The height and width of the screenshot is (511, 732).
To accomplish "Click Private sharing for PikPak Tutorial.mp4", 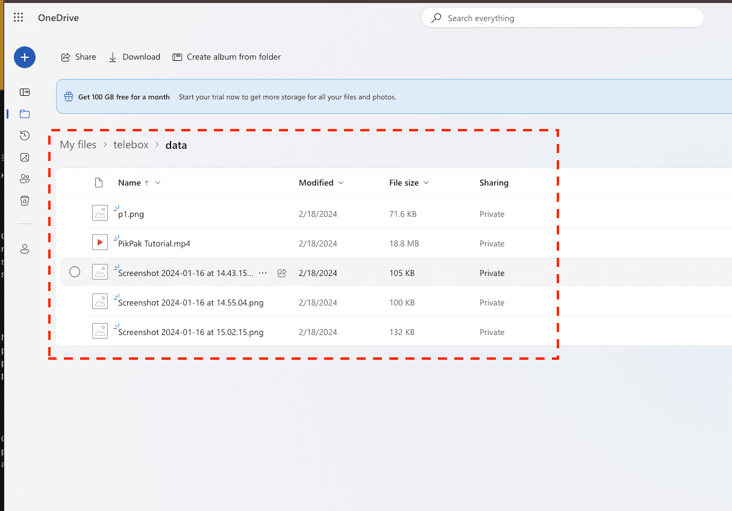I will pyautogui.click(x=492, y=243).
